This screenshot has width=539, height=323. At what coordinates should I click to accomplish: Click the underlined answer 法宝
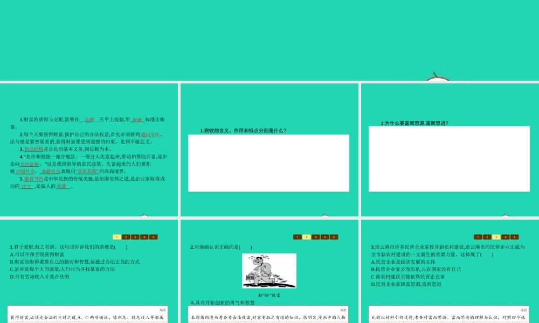click(27, 186)
